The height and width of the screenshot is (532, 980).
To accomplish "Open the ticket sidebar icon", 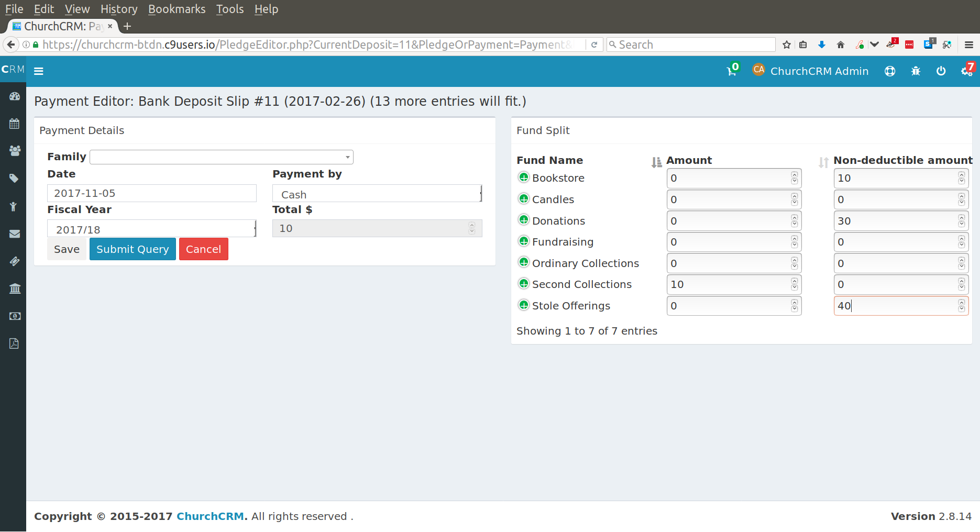I will point(15,261).
